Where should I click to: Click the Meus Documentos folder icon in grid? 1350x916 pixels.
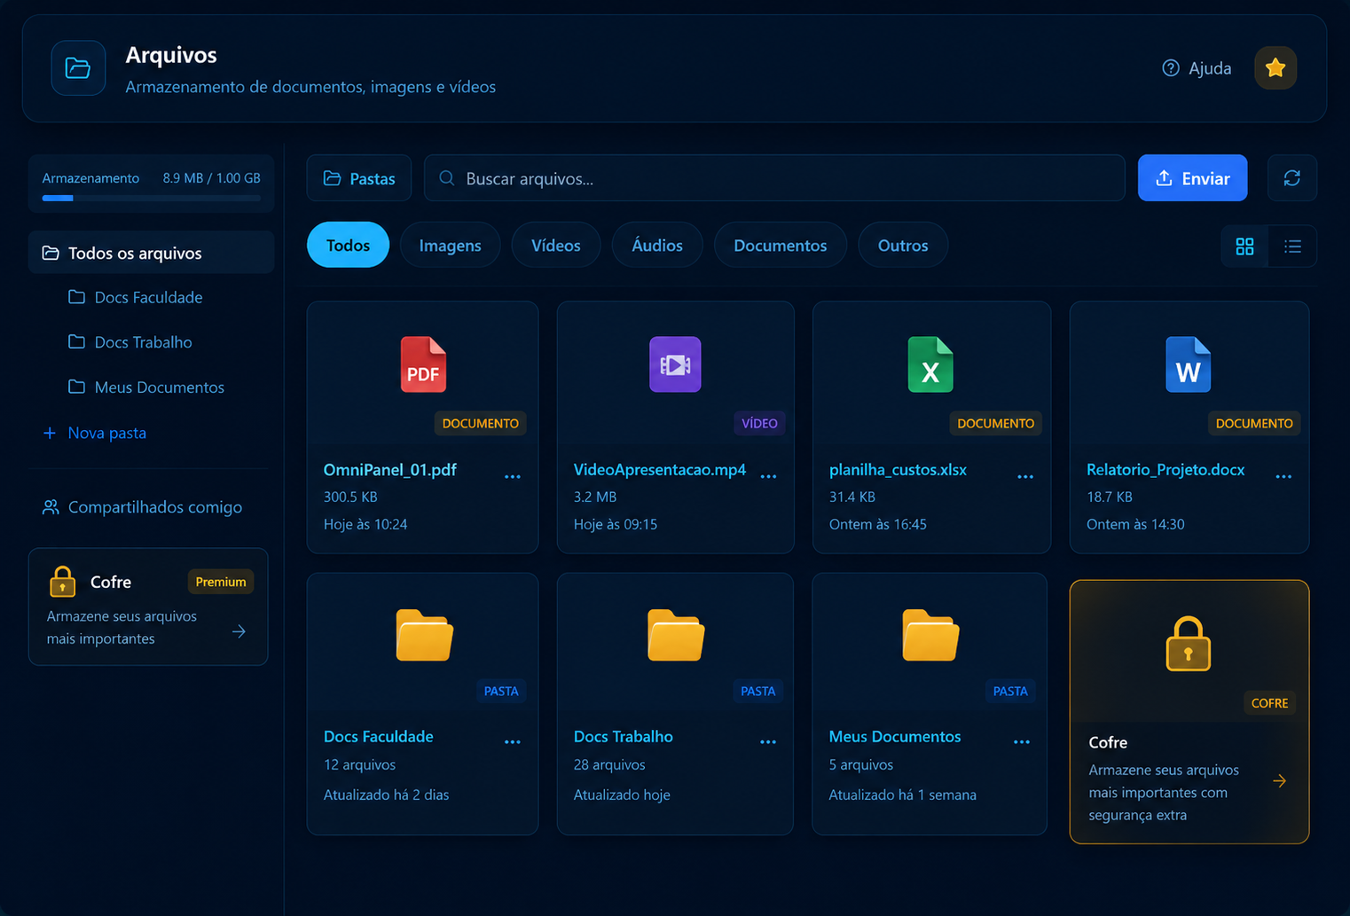pyautogui.click(x=930, y=635)
